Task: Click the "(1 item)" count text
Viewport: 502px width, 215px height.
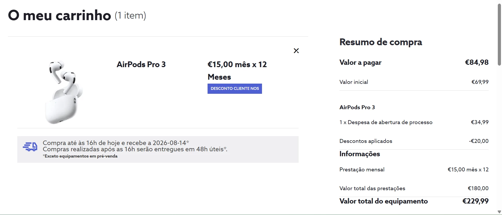Action: pyautogui.click(x=130, y=15)
